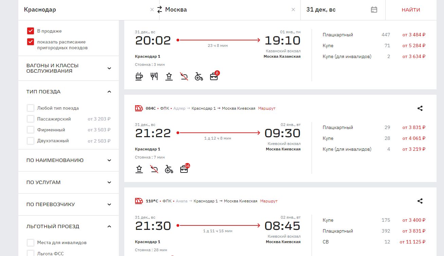This screenshot has width=444, height=256.
Task: Open 'Маршрут' link for train 084C
Action: (267, 108)
